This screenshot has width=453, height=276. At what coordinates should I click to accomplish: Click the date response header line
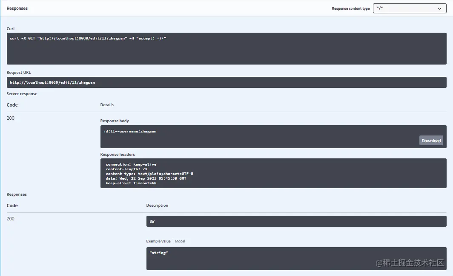pos(146,178)
